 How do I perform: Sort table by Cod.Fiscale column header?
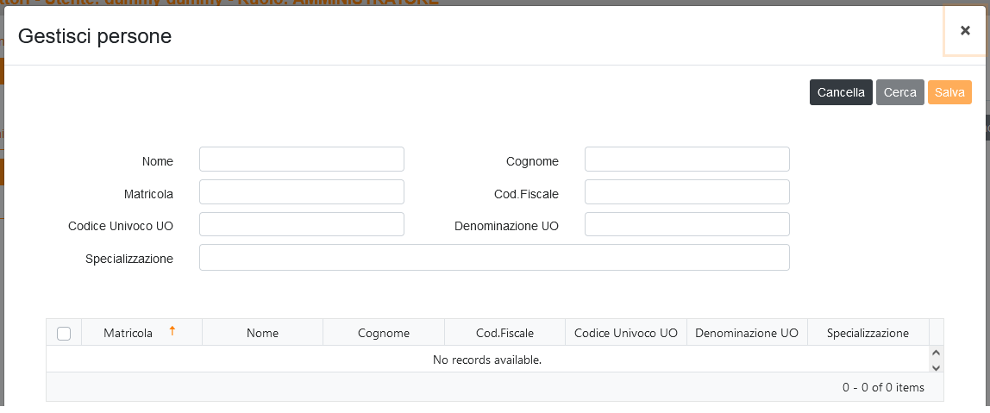(x=504, y=333)
